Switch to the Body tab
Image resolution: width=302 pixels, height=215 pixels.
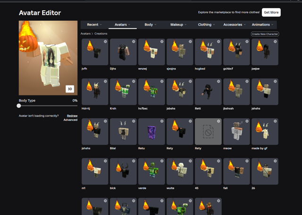[x=151, y=25]
